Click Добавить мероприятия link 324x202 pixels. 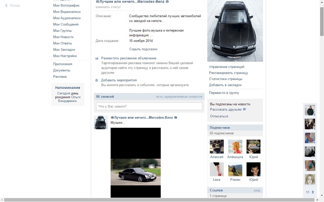tap(119, 80)
